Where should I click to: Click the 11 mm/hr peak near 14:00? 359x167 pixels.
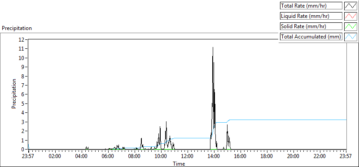[213, 47]
